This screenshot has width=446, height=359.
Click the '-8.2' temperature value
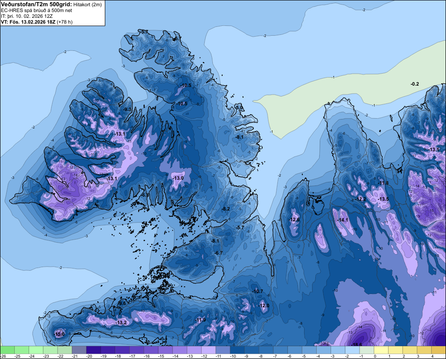click(x=225, y=209)
